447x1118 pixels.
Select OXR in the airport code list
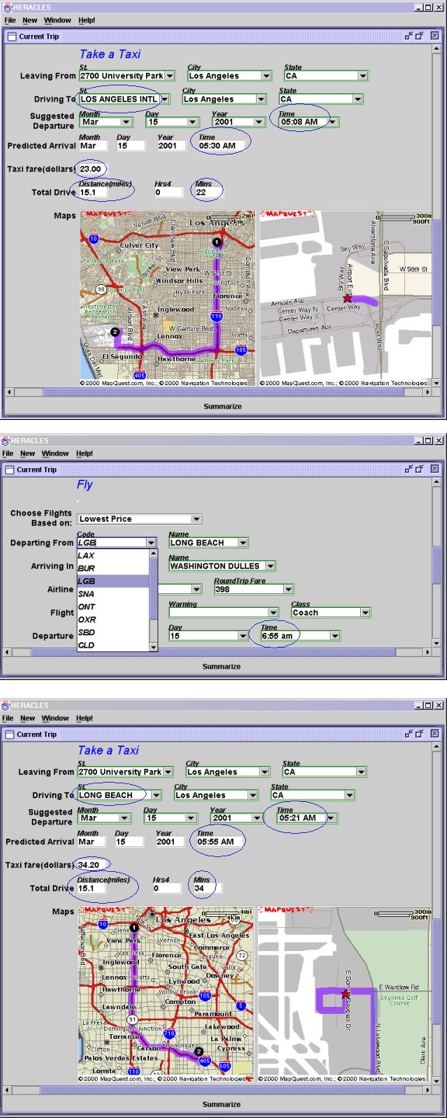(x=113, y=620)
